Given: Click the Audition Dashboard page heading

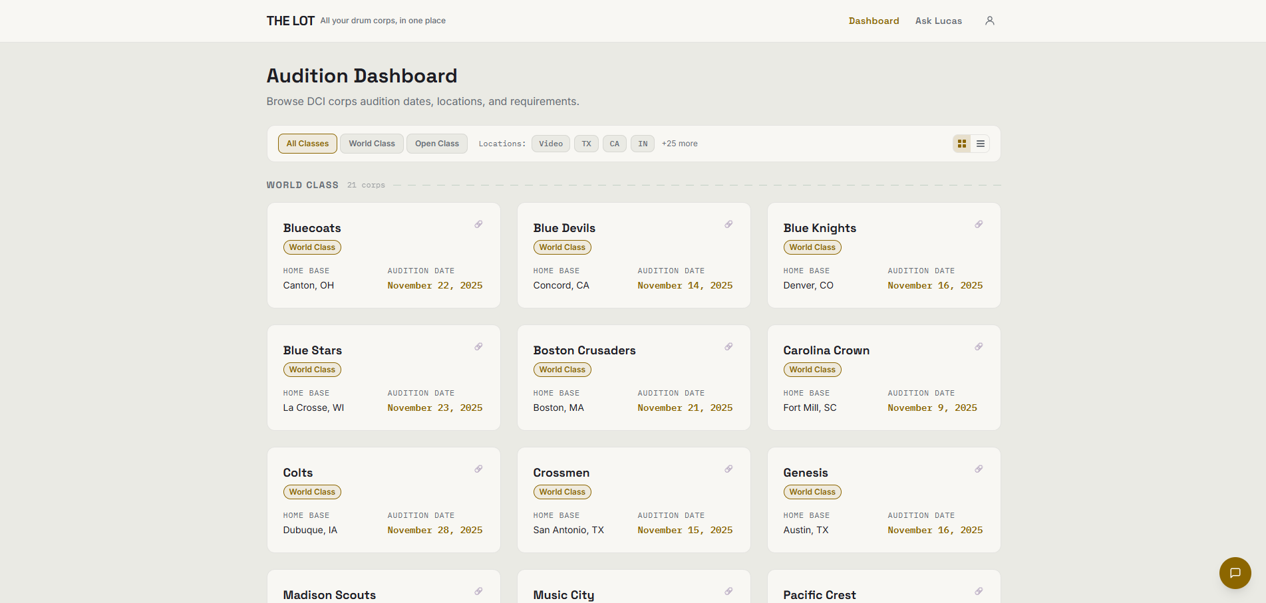Looking at the screenshot, I should point(362,76).
